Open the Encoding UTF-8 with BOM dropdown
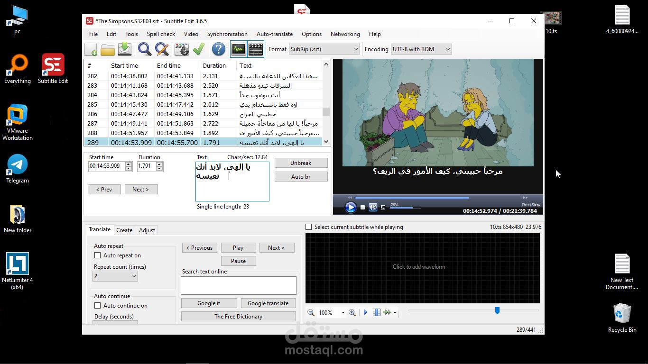This screenshot has width=648, height=364. pyautogui.click(x=421, y=49)
